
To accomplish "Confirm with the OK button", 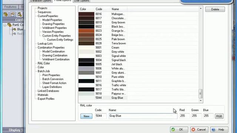I will (x=179, y=130).
